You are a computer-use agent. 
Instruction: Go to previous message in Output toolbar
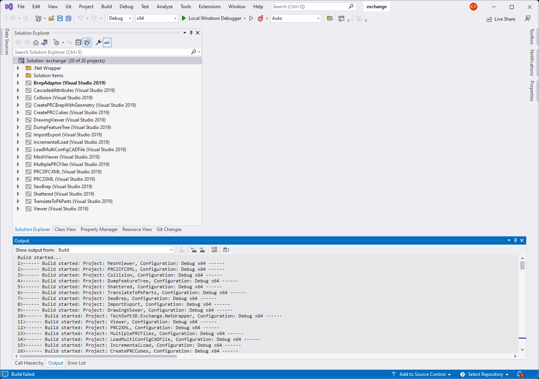point(194,250)
